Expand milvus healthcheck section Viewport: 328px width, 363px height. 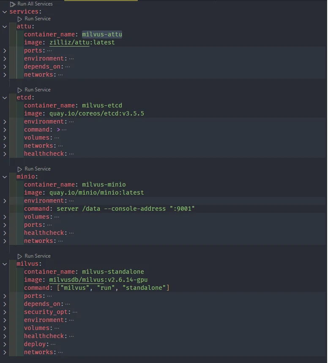[5, 336]
